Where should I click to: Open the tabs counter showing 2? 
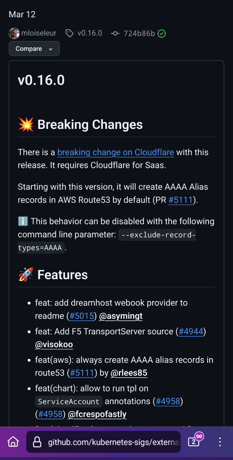coord(194,442)
